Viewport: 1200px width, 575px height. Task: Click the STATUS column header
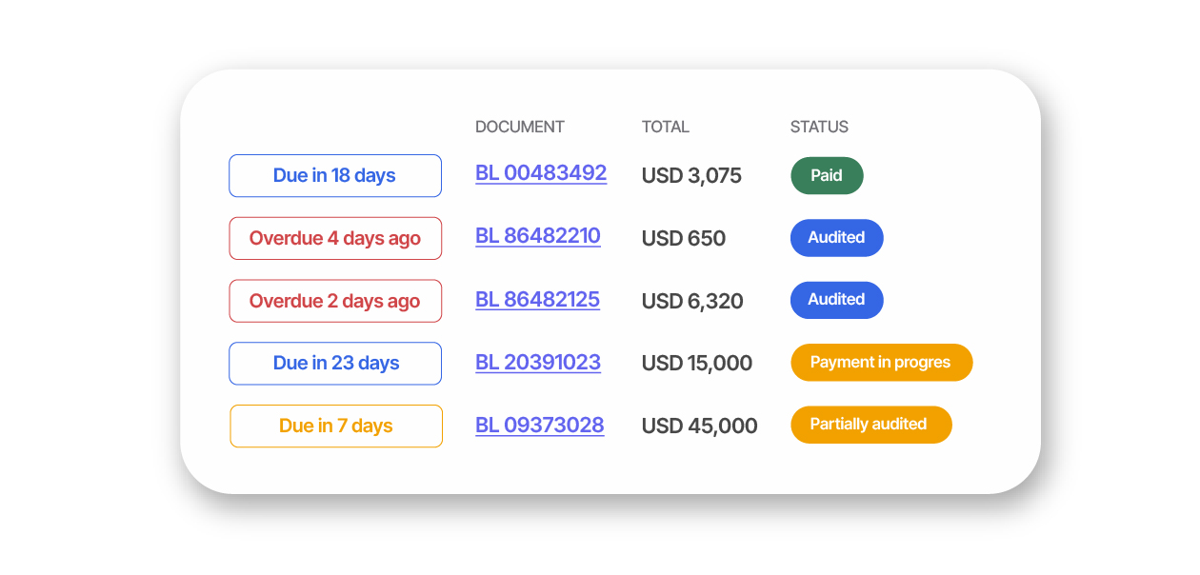point(819,127)
